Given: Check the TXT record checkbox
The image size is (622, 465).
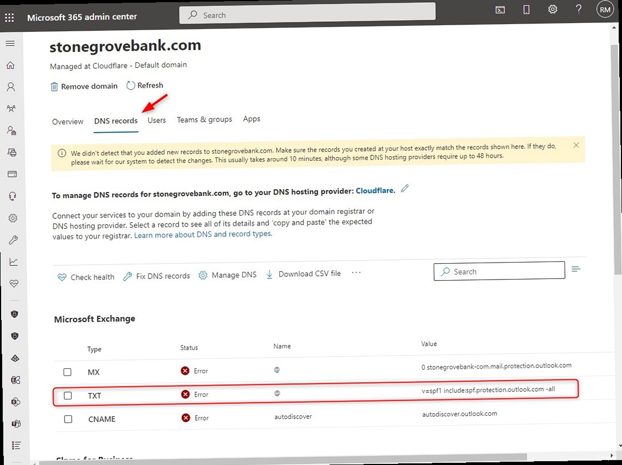Looking at the screenshot, I should (68, 396).
